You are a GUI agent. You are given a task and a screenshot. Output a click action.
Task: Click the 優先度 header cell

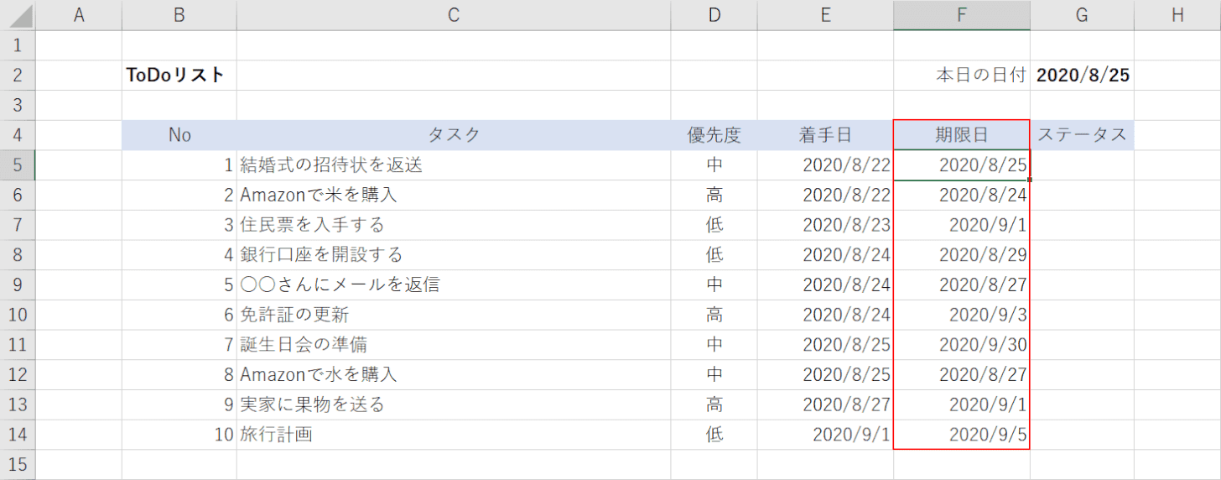[x=714, y=135]
